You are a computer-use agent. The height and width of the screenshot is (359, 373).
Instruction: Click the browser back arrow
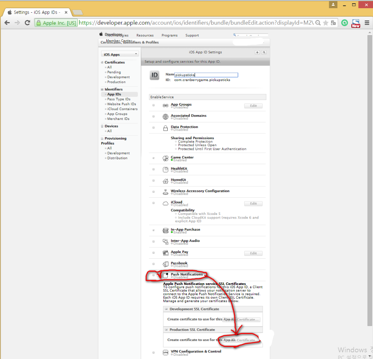[7, 23]
